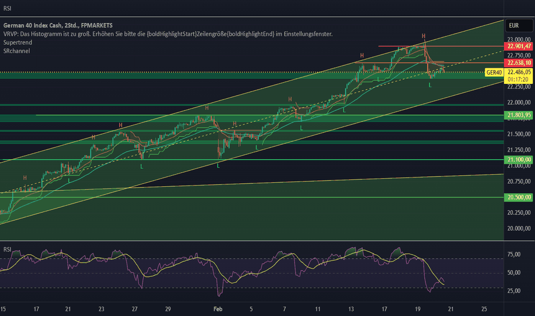Click the 19 date on time axis

coord(418,309)
